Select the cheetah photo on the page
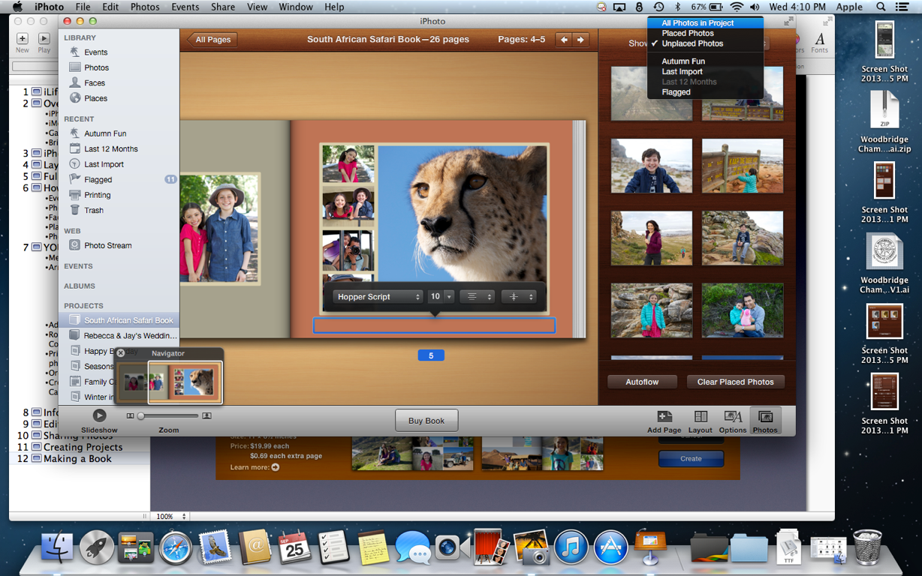This screenshot has width=922, height=576. [x=463, y=213]
